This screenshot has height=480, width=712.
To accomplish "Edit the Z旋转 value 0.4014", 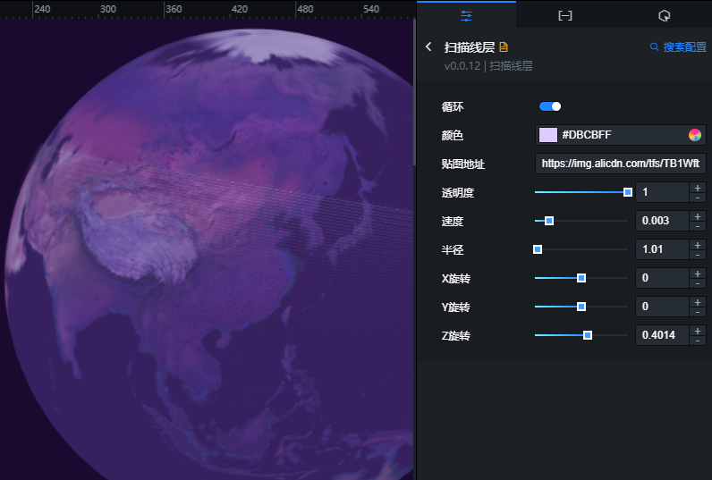I will pos(662,335).
